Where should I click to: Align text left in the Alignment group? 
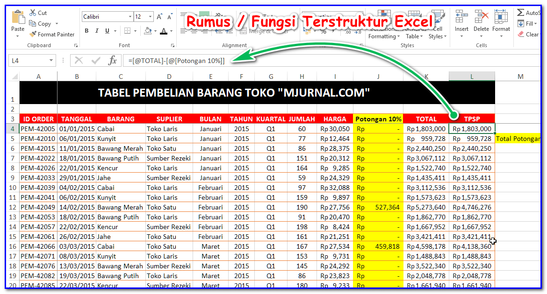(183, 31)
